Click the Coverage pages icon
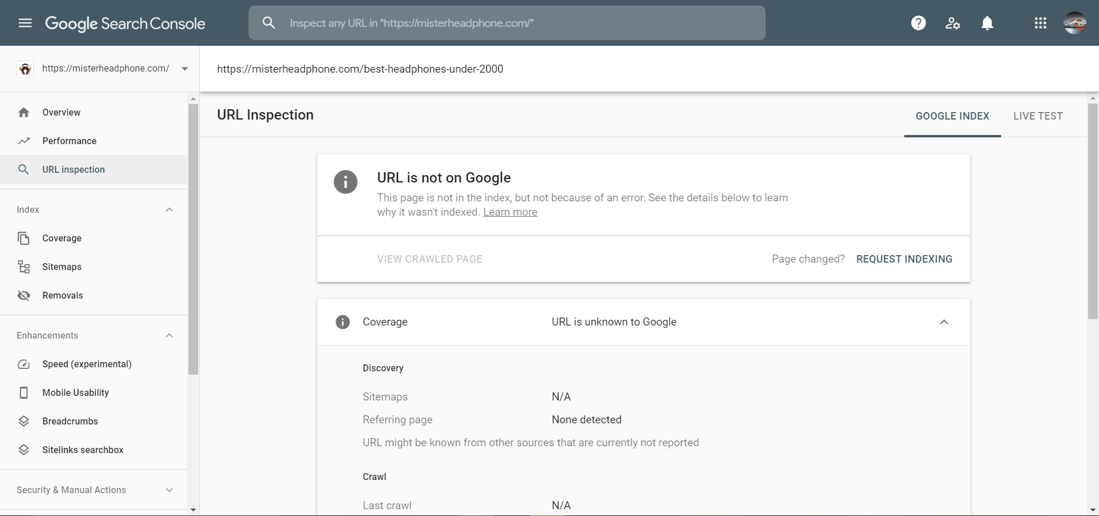Screen dimensions: 1099x516 23,238
